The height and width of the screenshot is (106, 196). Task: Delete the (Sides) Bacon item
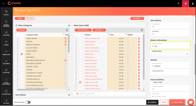139,57
